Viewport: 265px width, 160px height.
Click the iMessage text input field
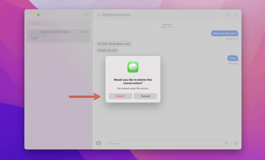point(168,143)
